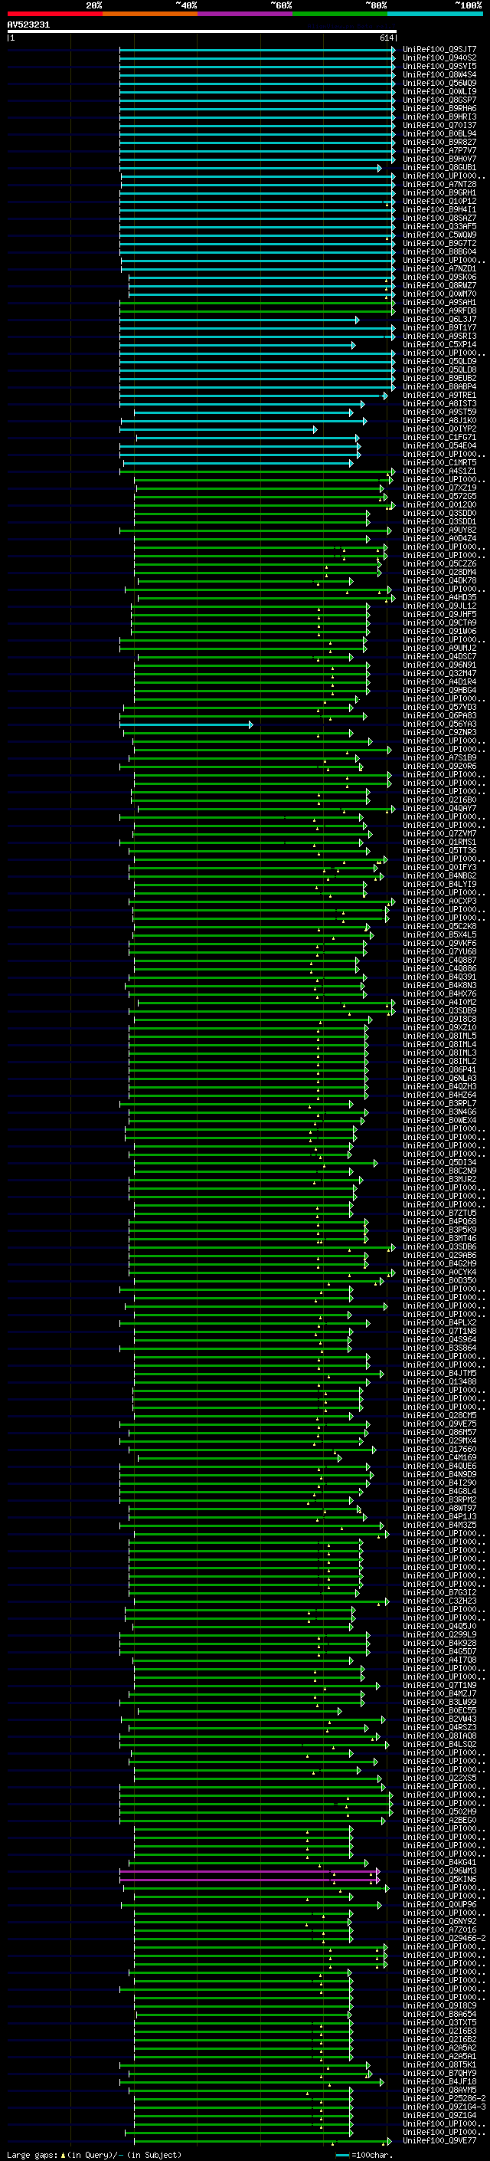The image size is (490, 2161).
Task: Select the UniRef100_A9TRE1 label
Action: point(439,395)
